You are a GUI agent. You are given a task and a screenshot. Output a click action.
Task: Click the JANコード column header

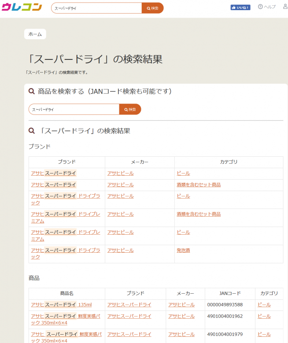pos(230,293)
